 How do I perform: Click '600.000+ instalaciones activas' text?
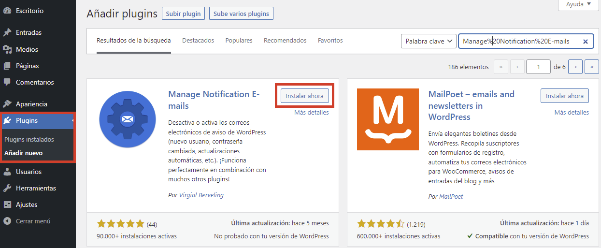(399, 236)
